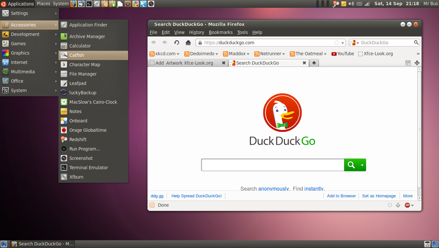Show more bookmarks with chevron
This screenshot has width=439, height=248.
418,54
